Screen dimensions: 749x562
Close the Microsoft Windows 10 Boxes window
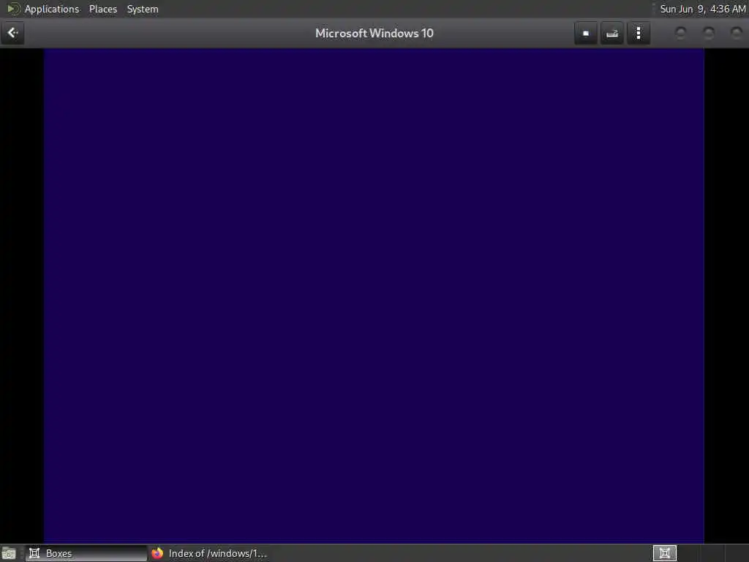(737, 33)
